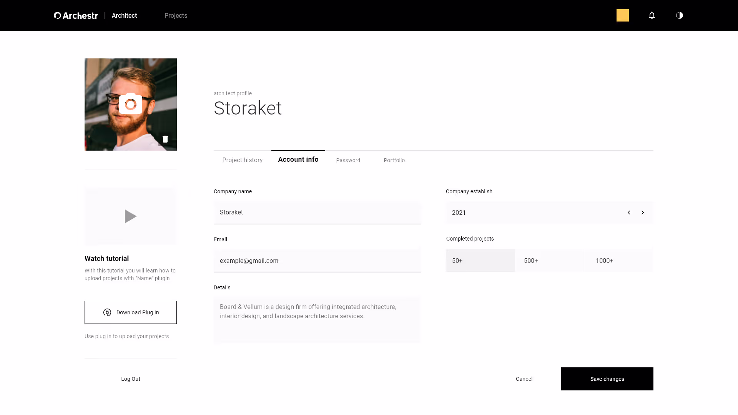The image size is (738, 415).
Task: Decrease the established year with left chevron
Action: [x=629, y=212]
